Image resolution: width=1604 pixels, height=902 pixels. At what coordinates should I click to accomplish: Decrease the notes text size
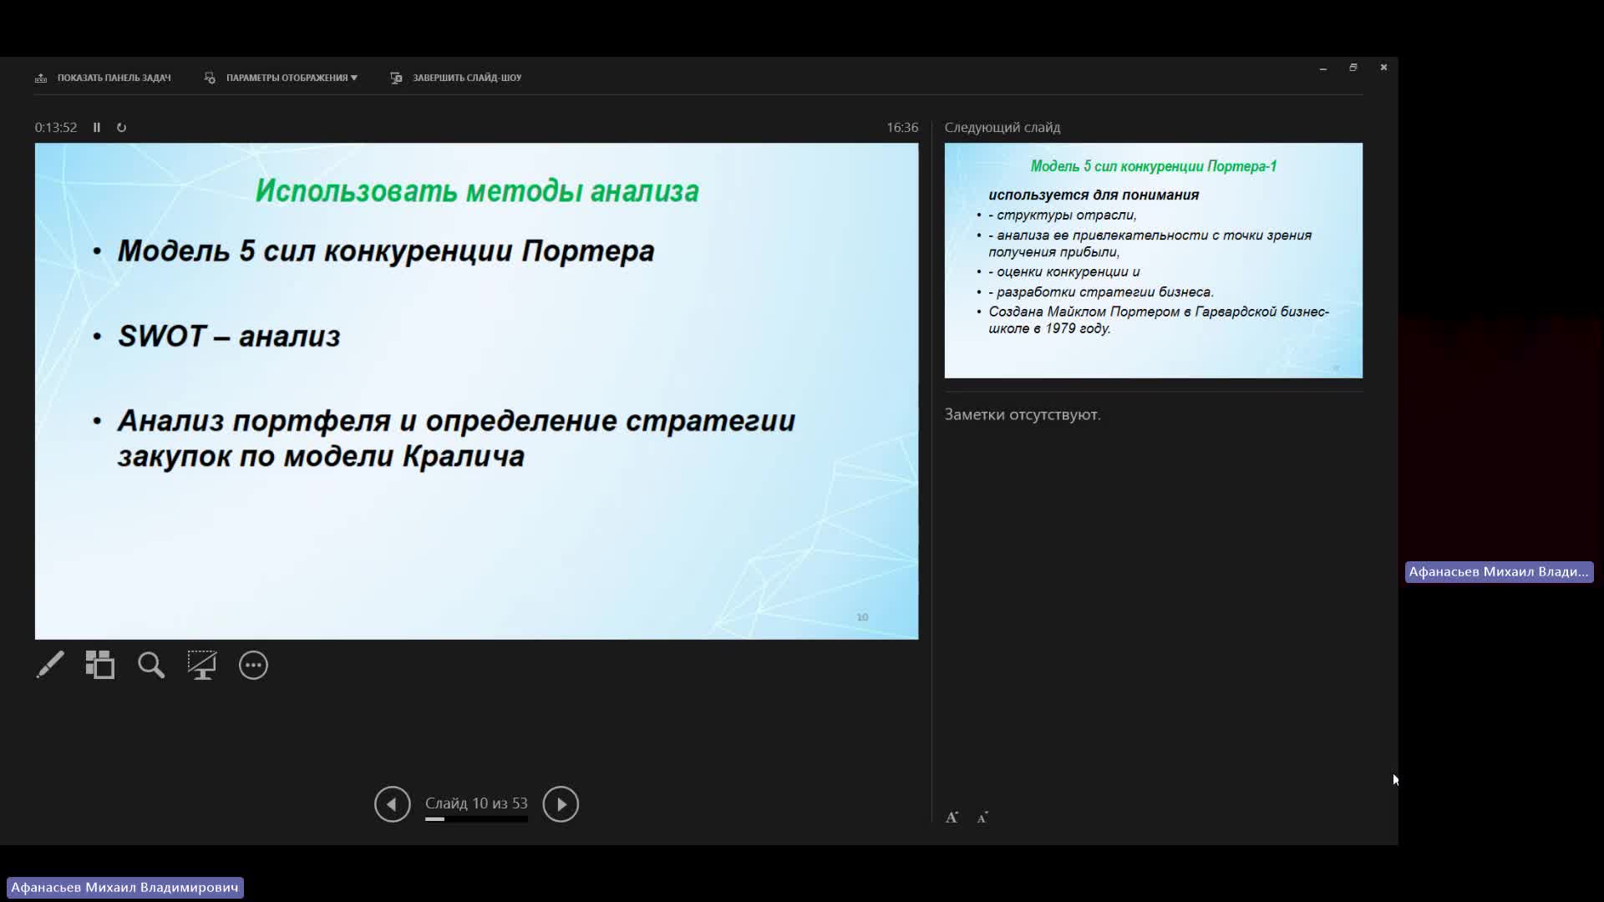pos(982,818)
